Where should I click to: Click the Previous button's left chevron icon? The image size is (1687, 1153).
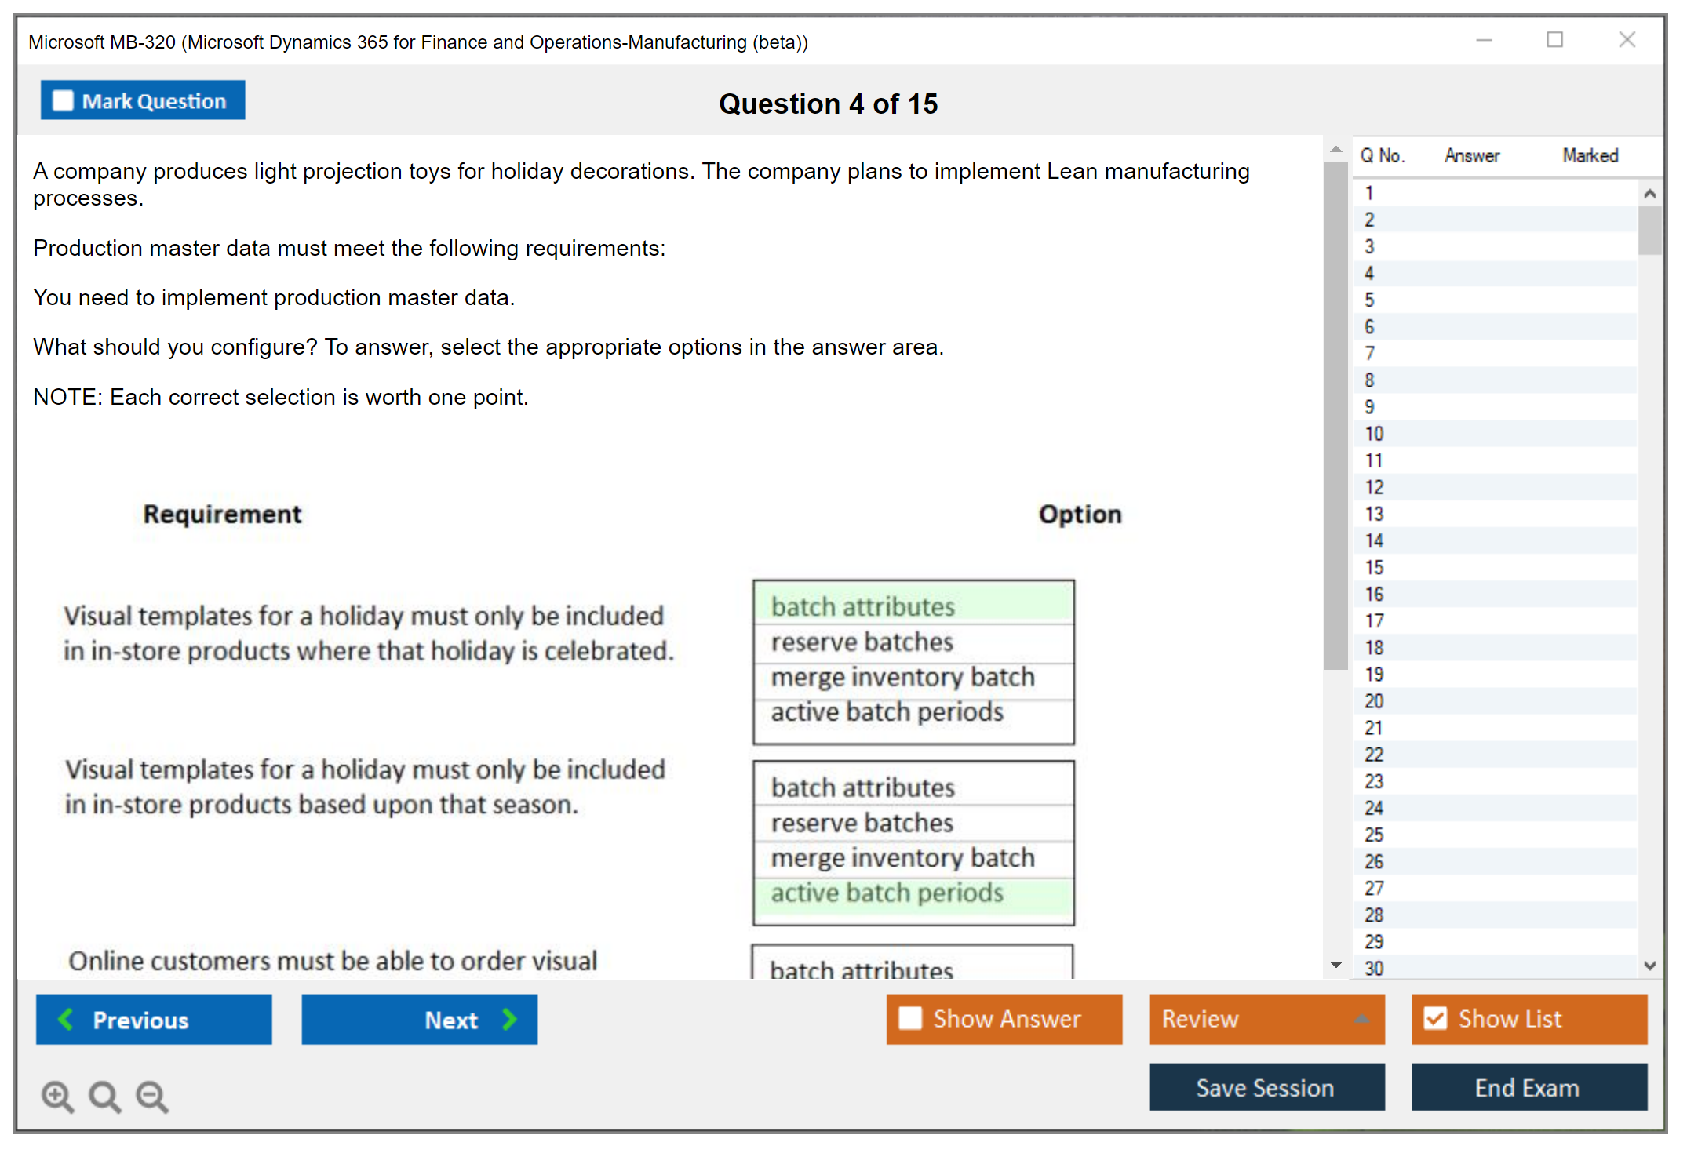(x=66, y=1019)
